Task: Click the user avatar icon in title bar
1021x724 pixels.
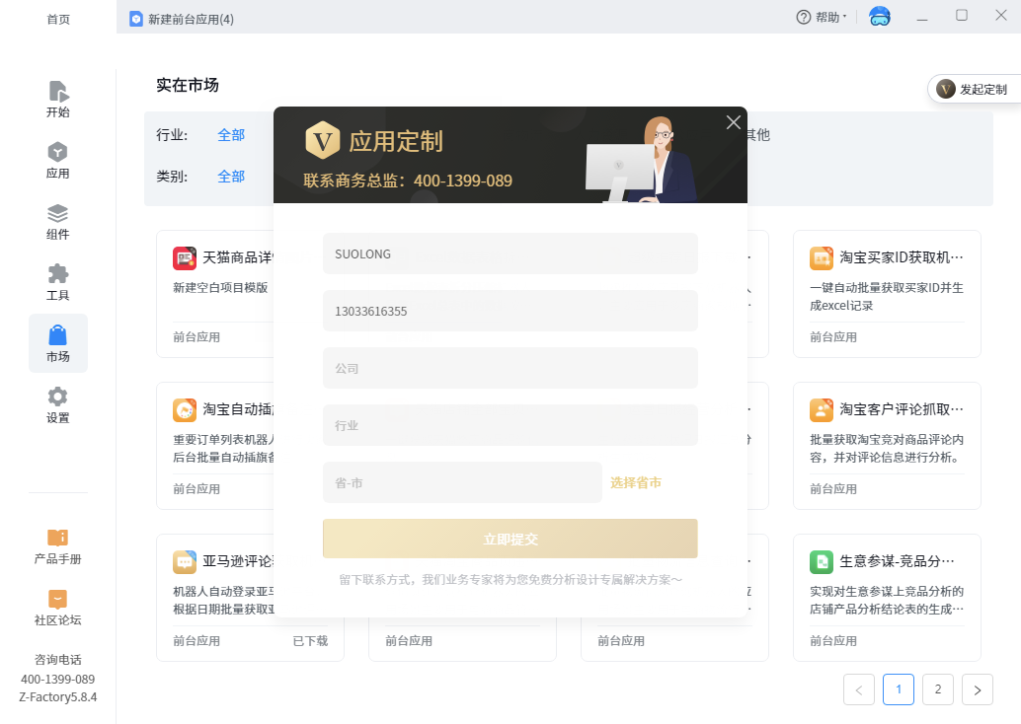Action: point(879,17)
